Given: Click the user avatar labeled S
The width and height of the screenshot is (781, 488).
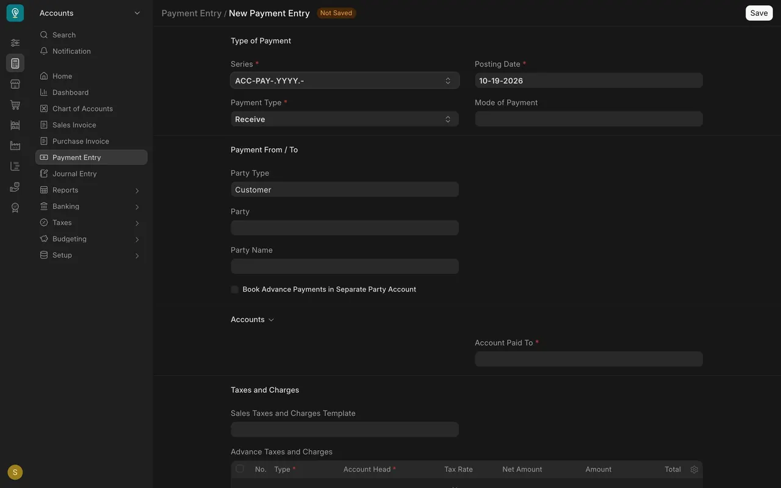Looking at the screenshot, I should [15, 472].
